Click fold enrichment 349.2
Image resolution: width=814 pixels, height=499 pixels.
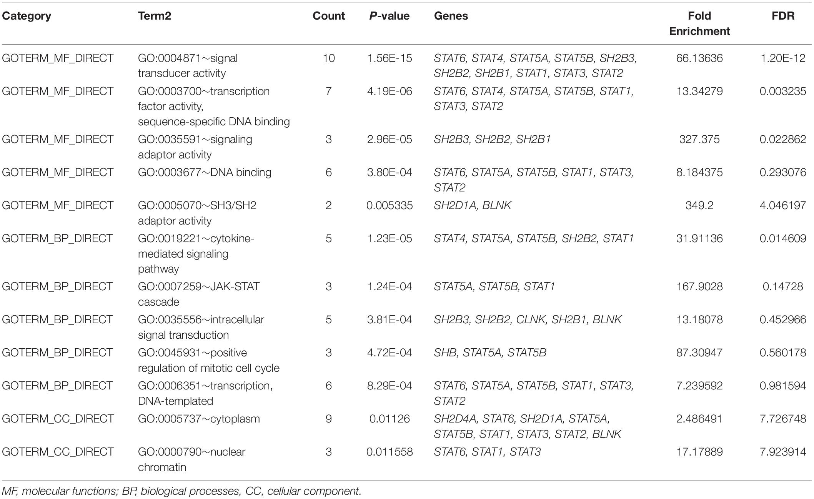click(x=699, y=206)
